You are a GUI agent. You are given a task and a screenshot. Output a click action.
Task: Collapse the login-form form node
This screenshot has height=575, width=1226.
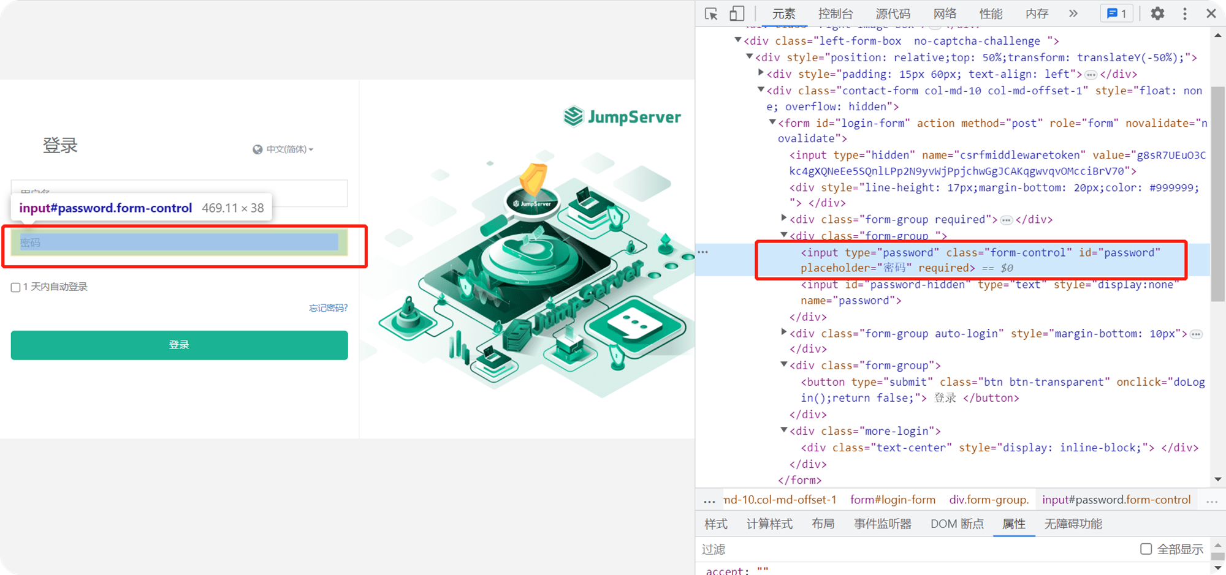[x=772, y=122]
